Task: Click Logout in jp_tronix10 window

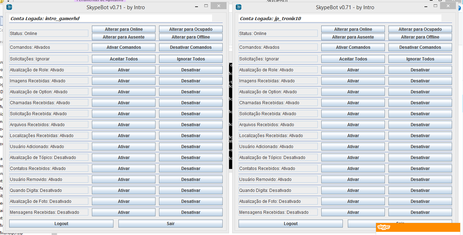Action: [291, 223]
